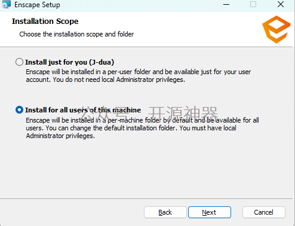The width and height of the screenshot is (295, 226).
Task: Click the per-machine folder description paragraph
Action: coord(142,128)
